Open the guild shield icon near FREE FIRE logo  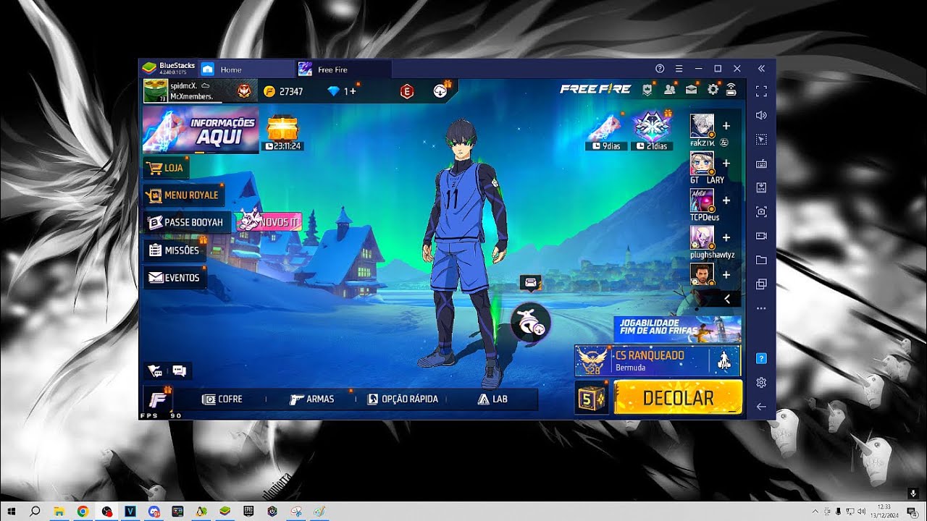point(647,89)
